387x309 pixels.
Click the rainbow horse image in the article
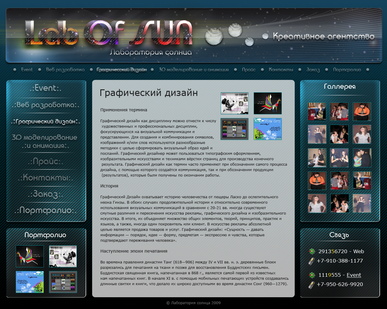pos(267,103)
